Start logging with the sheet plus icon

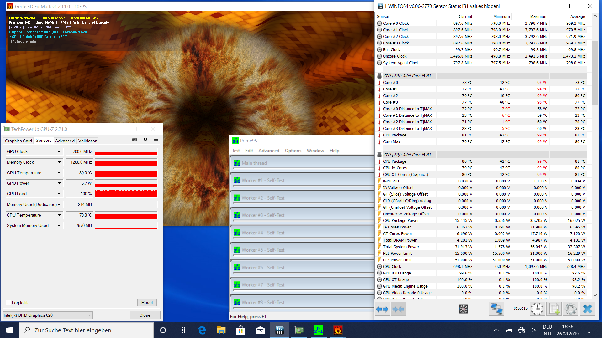554,309
